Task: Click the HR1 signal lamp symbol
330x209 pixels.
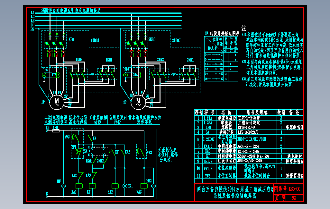Action: click(125, 186)
